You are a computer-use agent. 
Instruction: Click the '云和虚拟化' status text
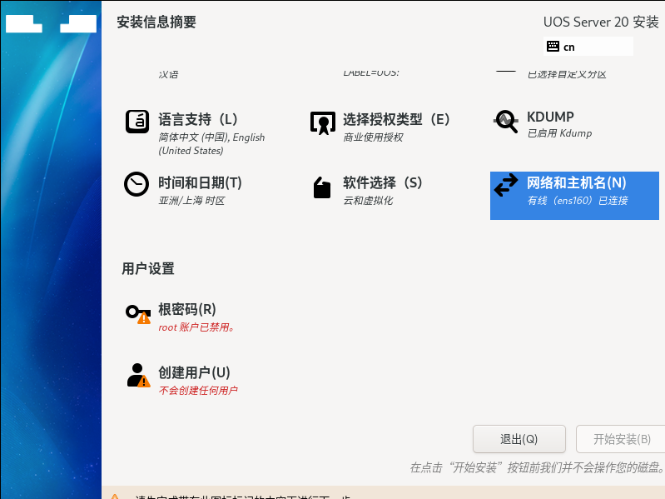(x=368, y=201)
